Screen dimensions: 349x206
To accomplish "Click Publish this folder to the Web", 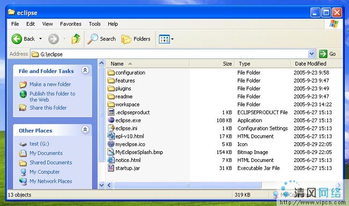I will (x=53, y=97).
